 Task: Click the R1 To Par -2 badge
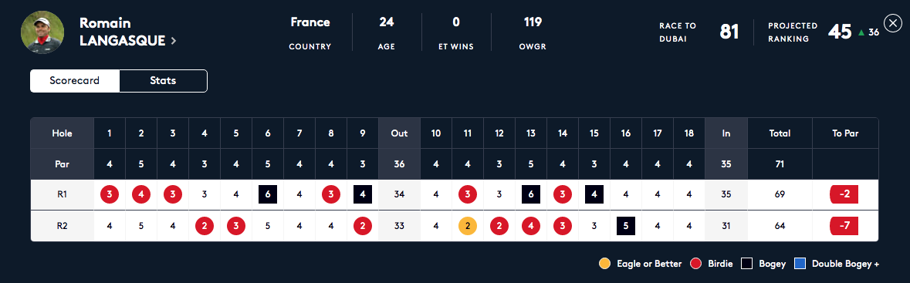click(844, 194)
